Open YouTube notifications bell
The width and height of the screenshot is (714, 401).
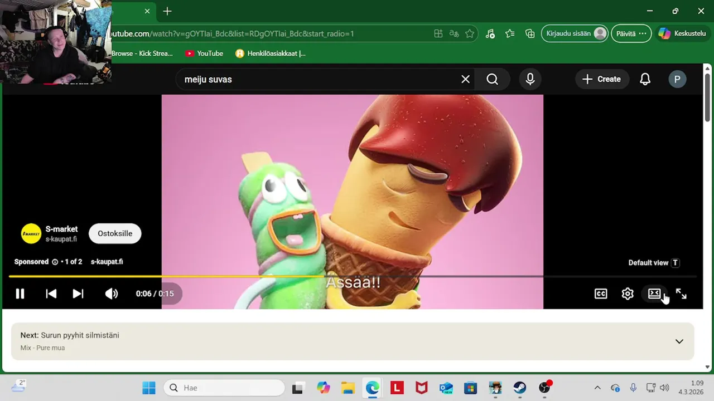[x=645, y=79]
